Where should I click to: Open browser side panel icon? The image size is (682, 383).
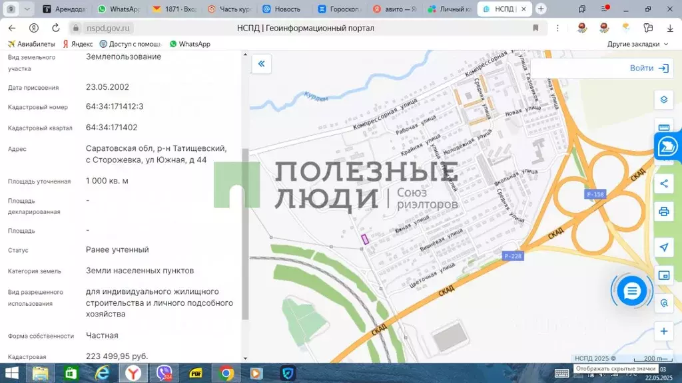(x=582, y=9)
